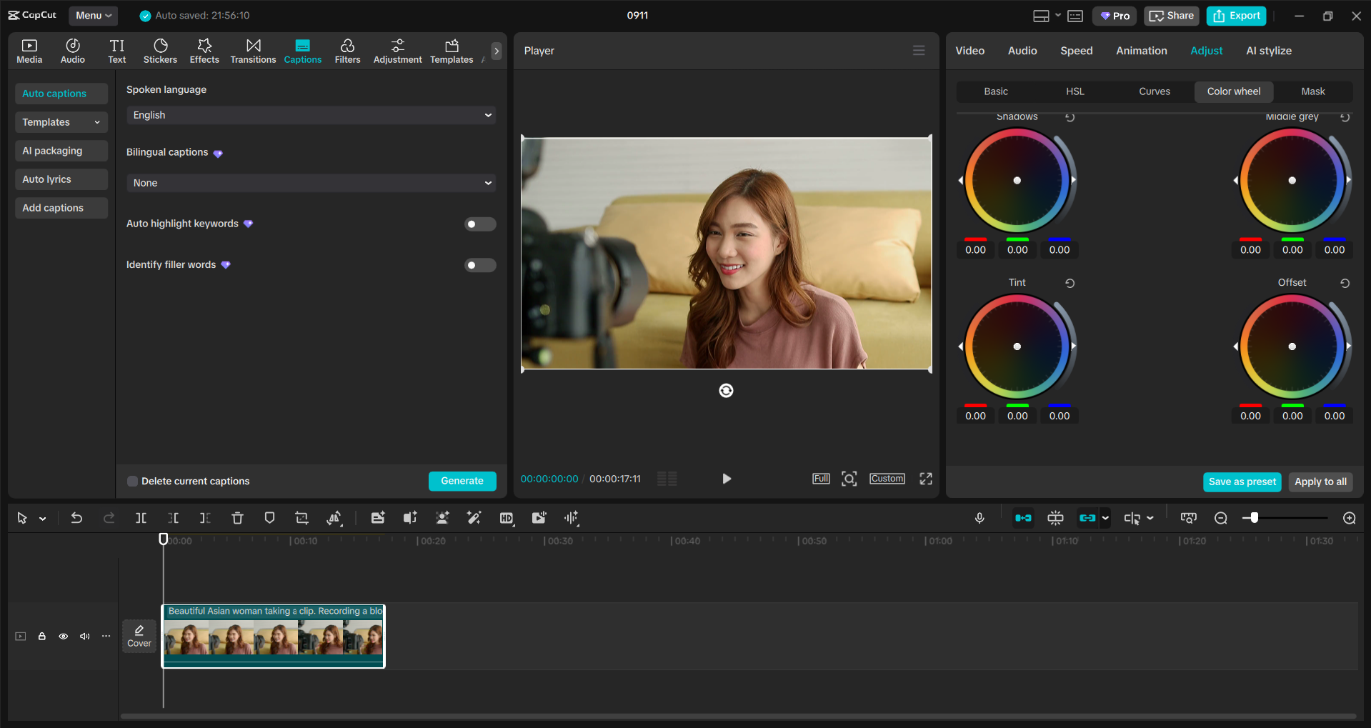The width and height of the screenshot is (1371, 728).
Task: Hide the video track with the eye toggle
Action: coord(63,636)
